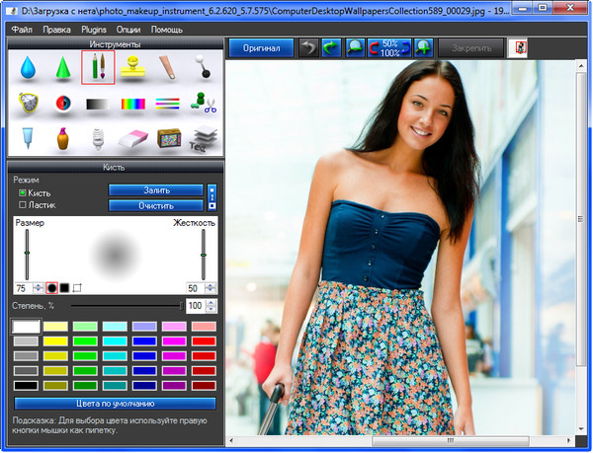Decrease the Жесткость spinner value
This screenshot has width=593, height=453.
point(210,291)
